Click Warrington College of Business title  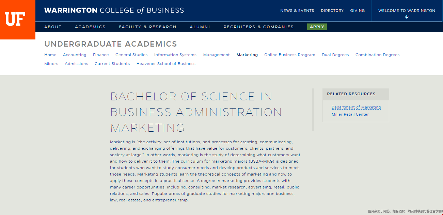[x=114, y=11]
